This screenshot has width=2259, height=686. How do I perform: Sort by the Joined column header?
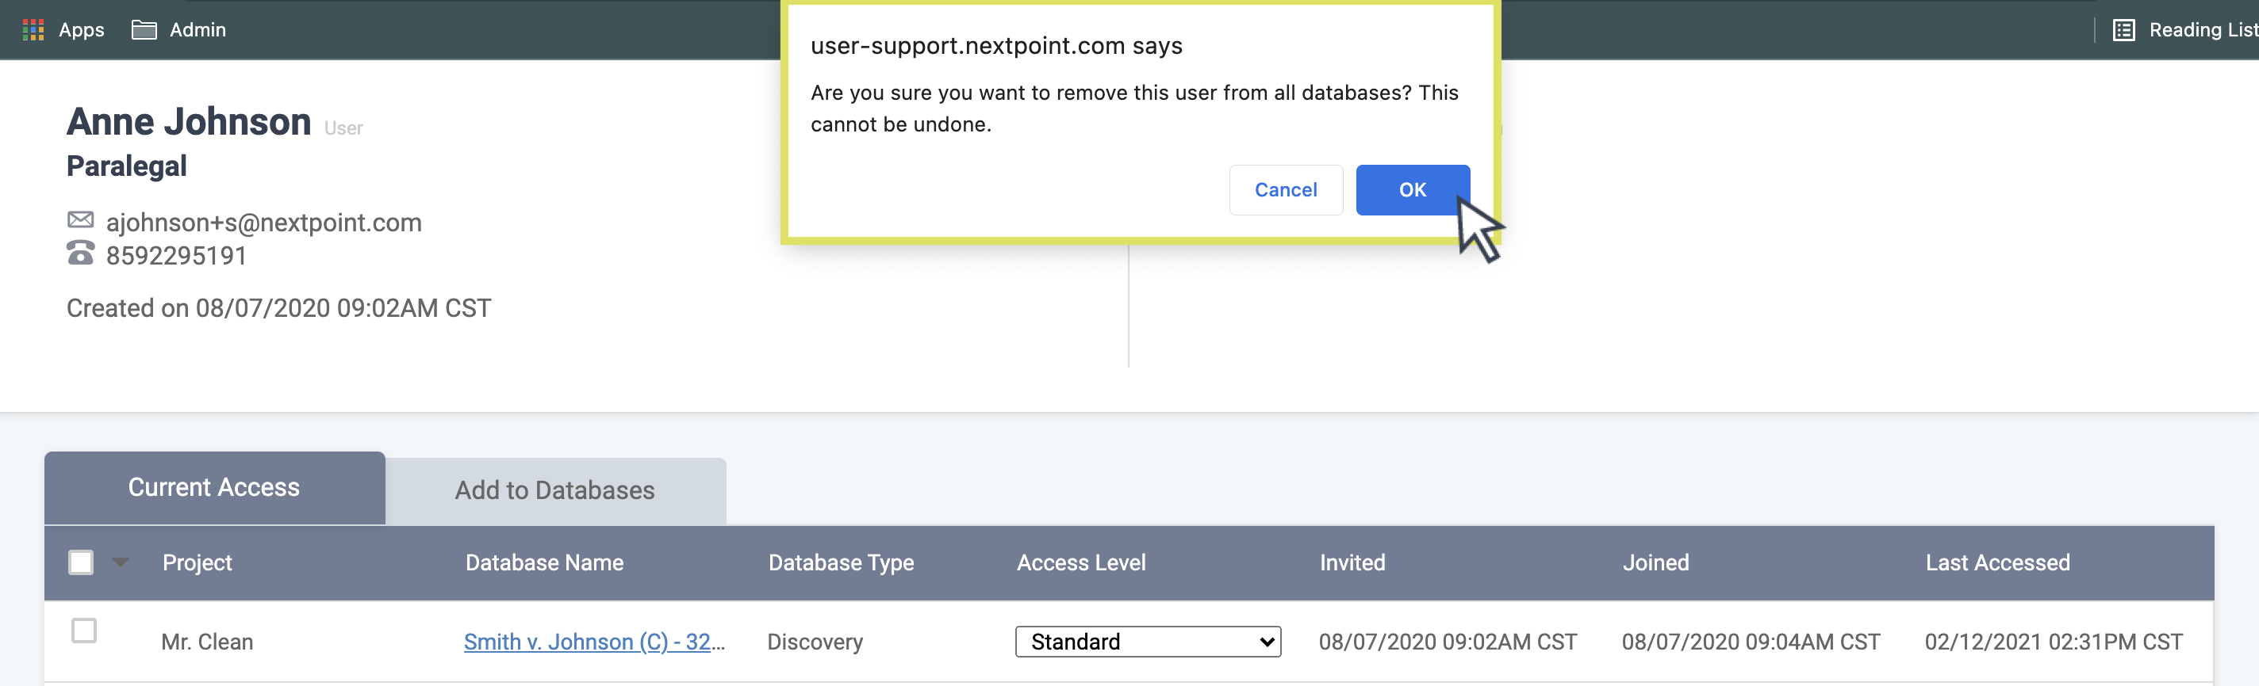click(x=1655, y=562)
